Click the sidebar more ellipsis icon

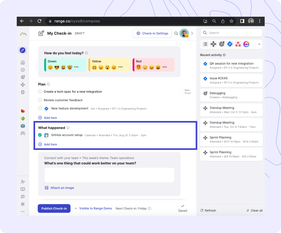coord(23,211)
